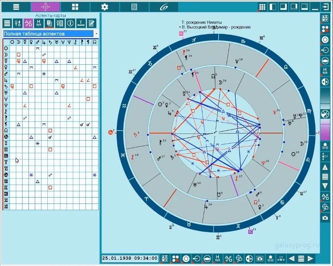Click camera icon in right sidebar
The height and width of the screenshot is (266, 333).
coord(325,218)
